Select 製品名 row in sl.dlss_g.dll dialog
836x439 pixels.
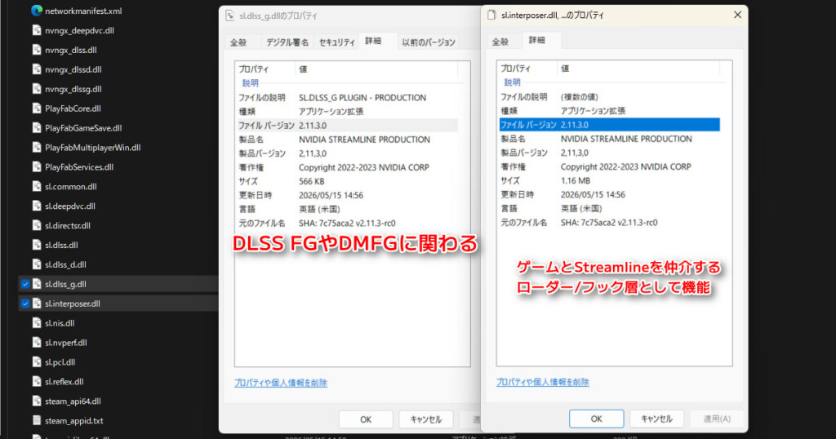point(348,140)
